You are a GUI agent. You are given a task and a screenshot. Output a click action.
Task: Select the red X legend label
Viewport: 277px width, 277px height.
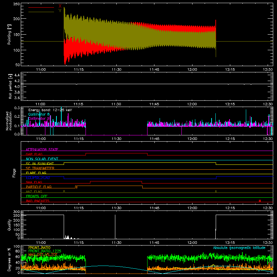pyautogui.click(x=60, y=6)
